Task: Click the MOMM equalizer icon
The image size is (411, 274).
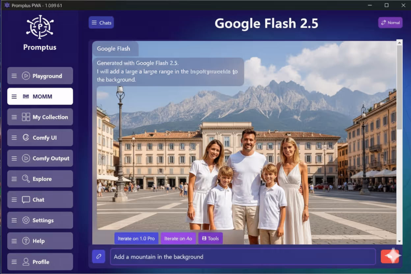Action: click(x=26, y=96)
